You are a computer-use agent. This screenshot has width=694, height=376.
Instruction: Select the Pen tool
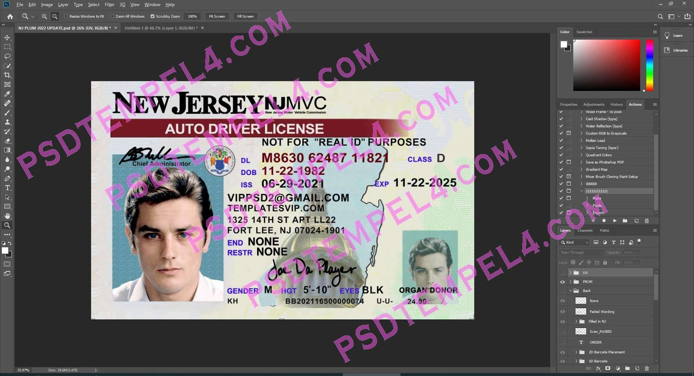[x=7, y=178]
